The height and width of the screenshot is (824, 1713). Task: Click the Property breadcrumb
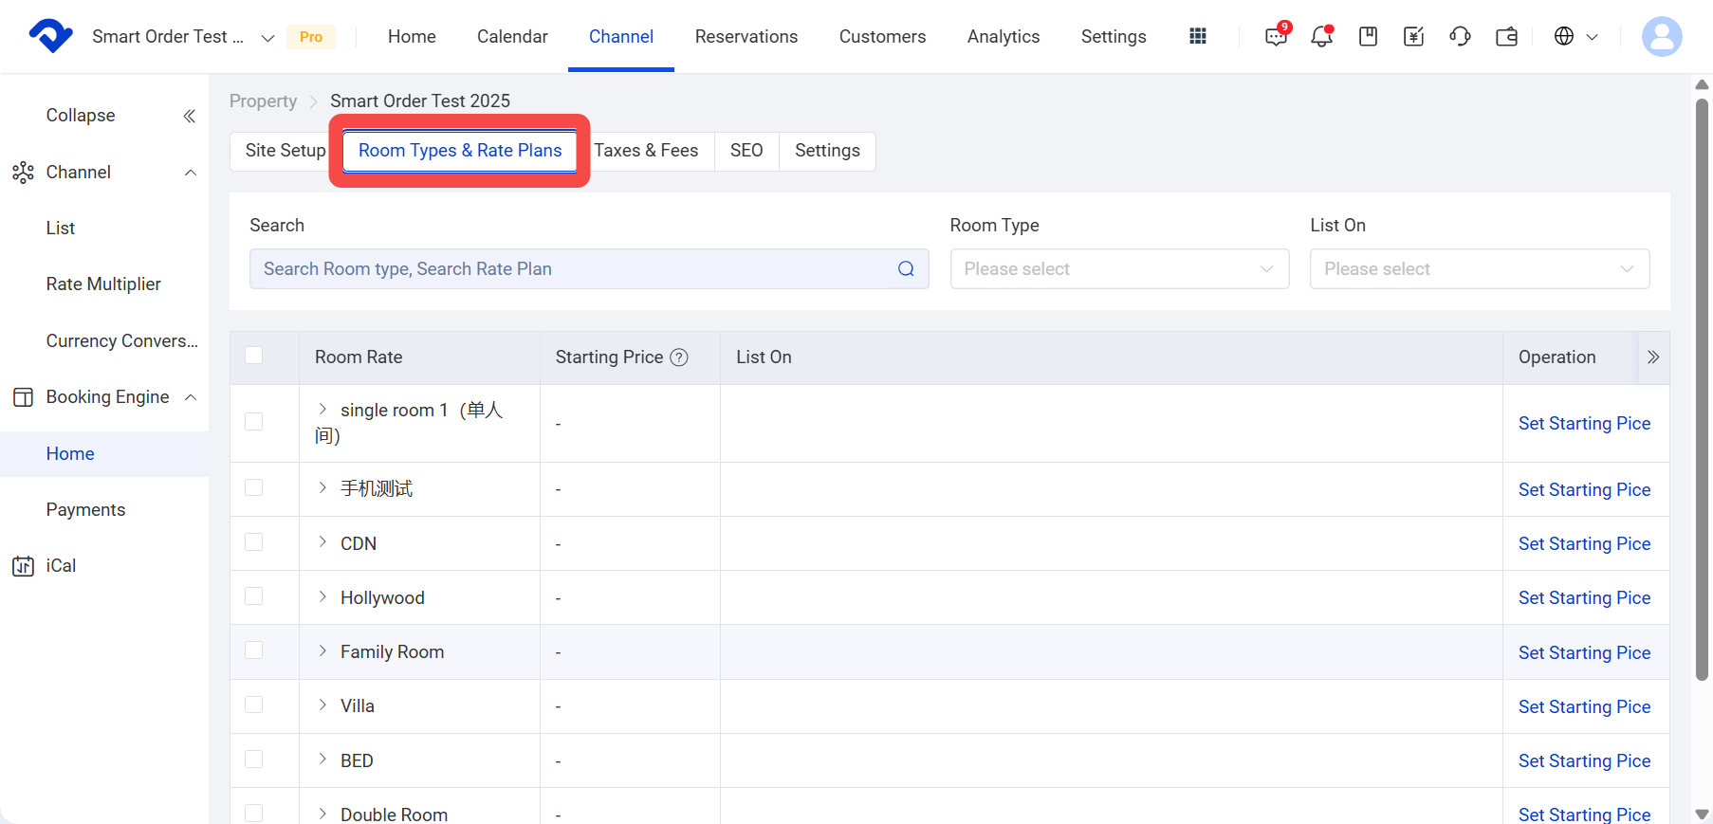[x=263, y=101]
